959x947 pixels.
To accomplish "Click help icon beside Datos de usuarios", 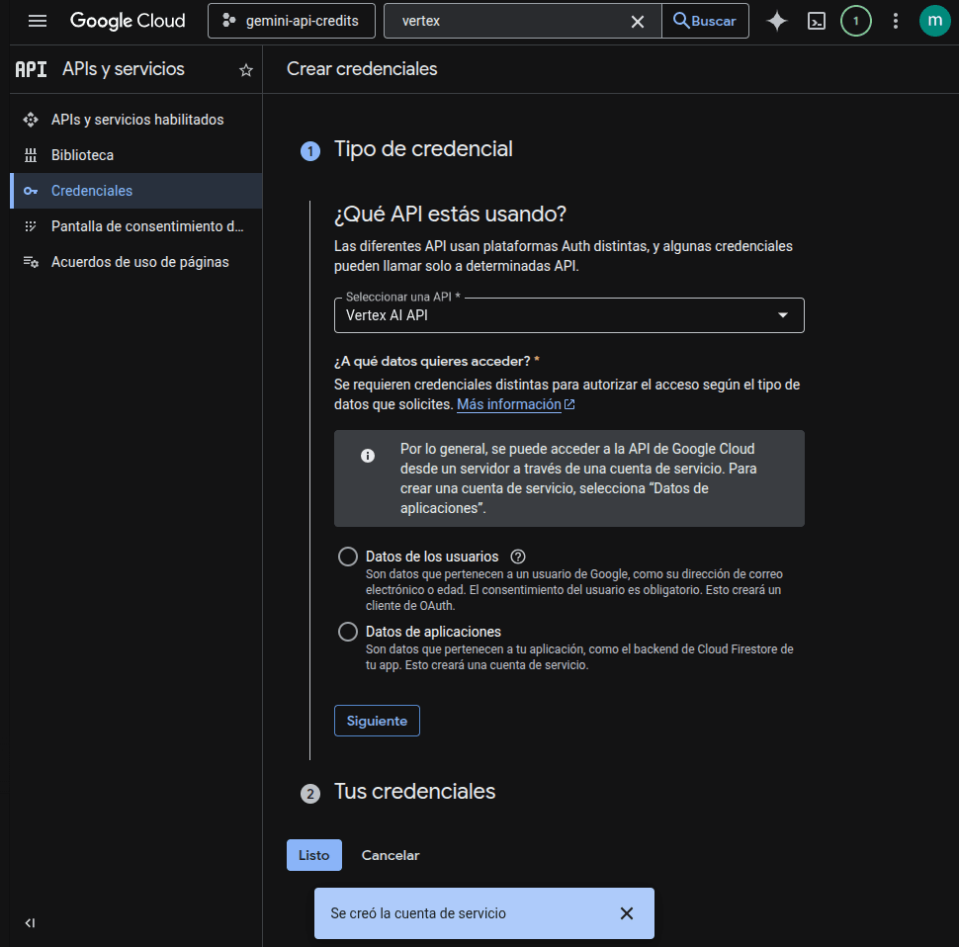I will click(518, 557).
